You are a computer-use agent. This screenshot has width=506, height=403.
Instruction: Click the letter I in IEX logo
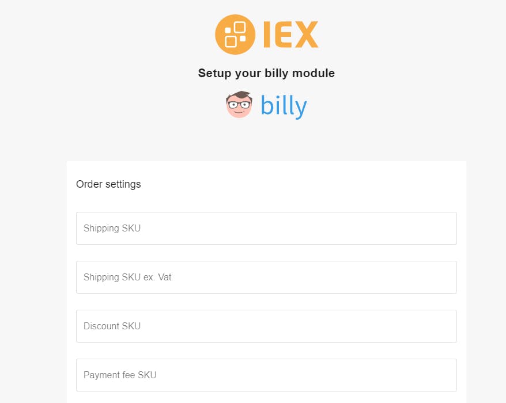(x=266, y=35)
